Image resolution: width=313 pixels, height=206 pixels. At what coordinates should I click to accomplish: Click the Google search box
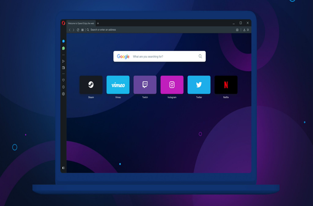tap(164, 56)
